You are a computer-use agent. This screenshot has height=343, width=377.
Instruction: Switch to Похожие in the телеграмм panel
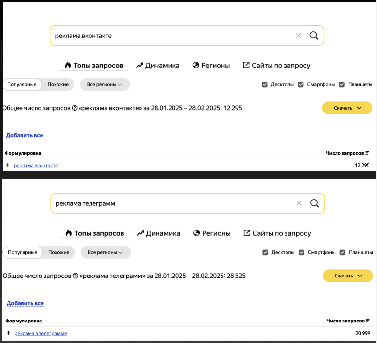point(59,252)
